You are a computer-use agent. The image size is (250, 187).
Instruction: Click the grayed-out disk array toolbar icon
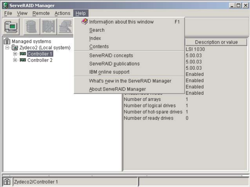pyautogui.click(x=30, y=27)
